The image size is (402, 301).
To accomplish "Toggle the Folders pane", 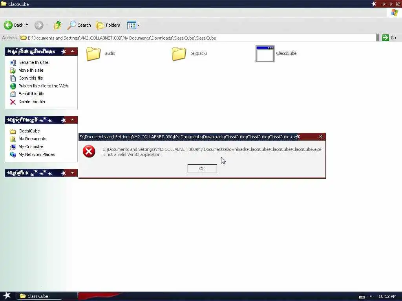I will click(108, 25).
